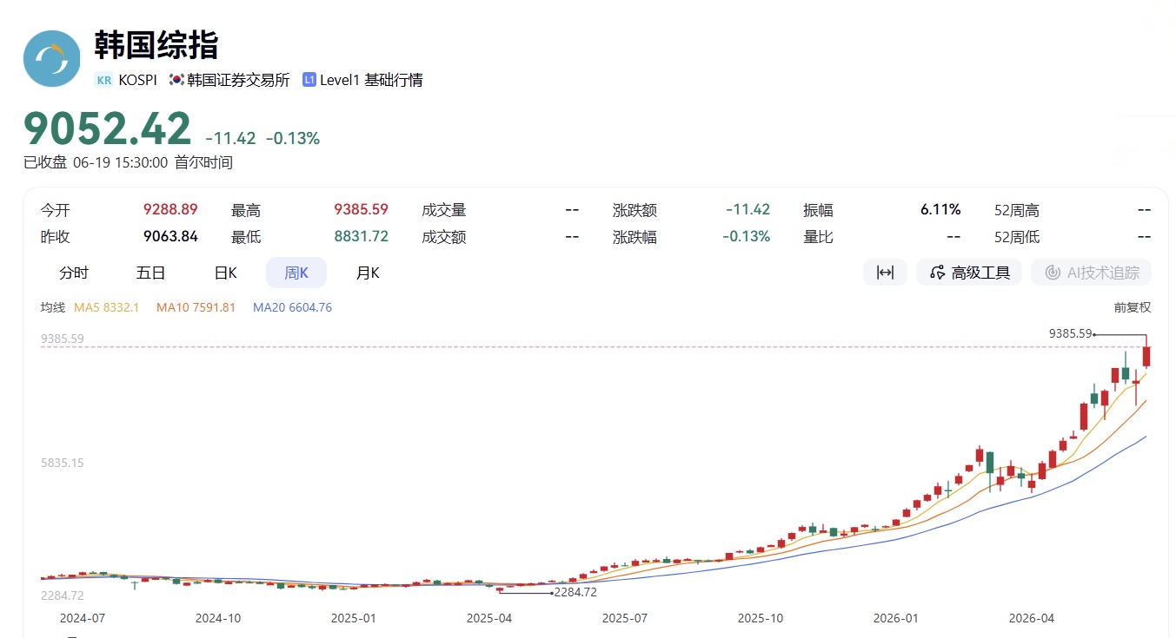Viewport: 1176px width, 638px height.
Task: Click the 2026-01 date axis label
Action: pyautogui.click(x=896, y=618)
